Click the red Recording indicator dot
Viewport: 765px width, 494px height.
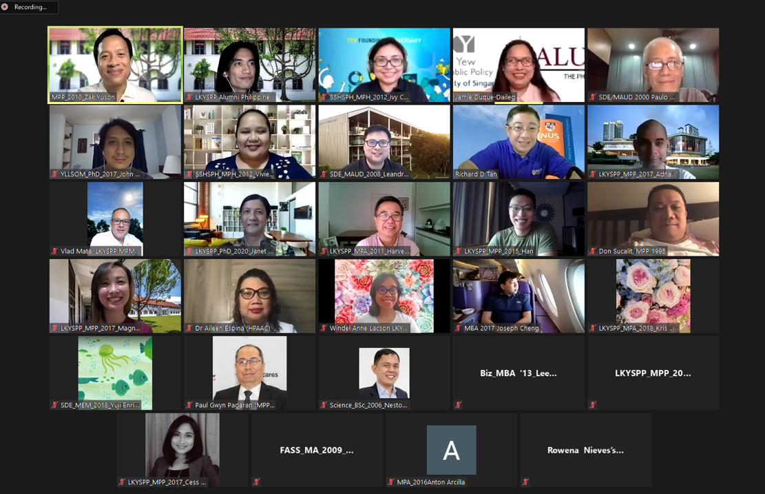click(5, 7)
